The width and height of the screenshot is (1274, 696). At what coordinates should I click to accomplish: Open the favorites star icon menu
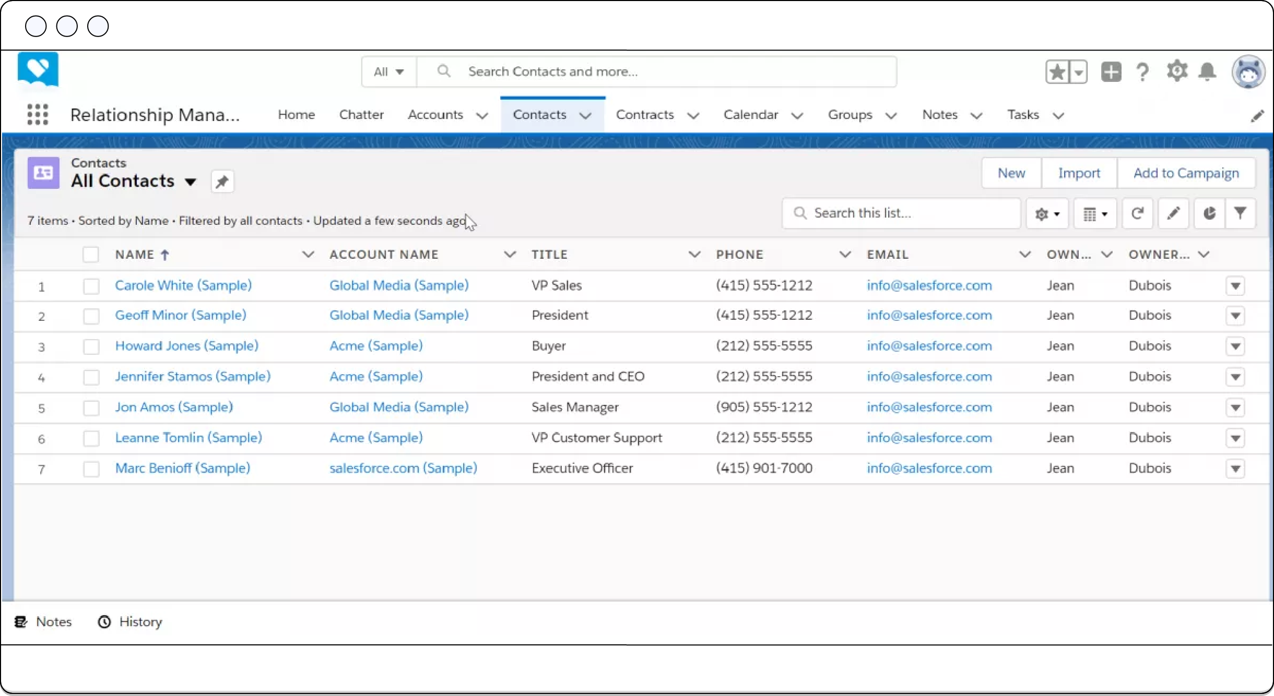[1079, 71]
